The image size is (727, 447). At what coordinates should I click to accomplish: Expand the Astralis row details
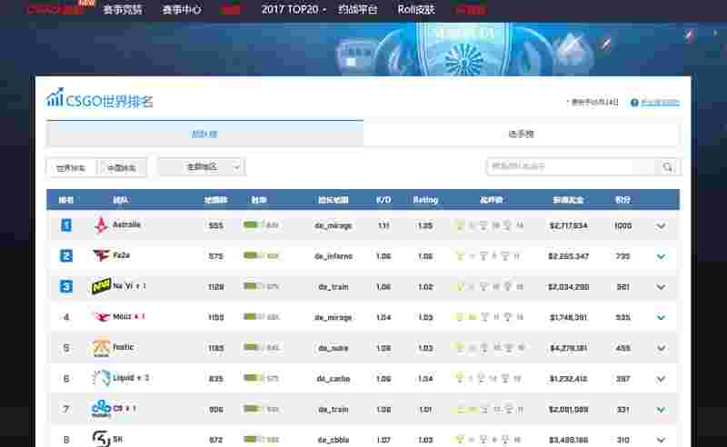pos(662,226)
